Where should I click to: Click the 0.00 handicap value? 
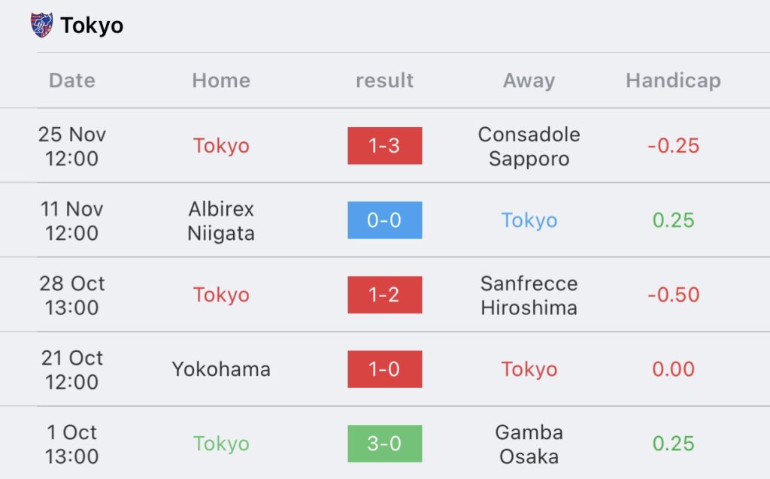(673, 369)
